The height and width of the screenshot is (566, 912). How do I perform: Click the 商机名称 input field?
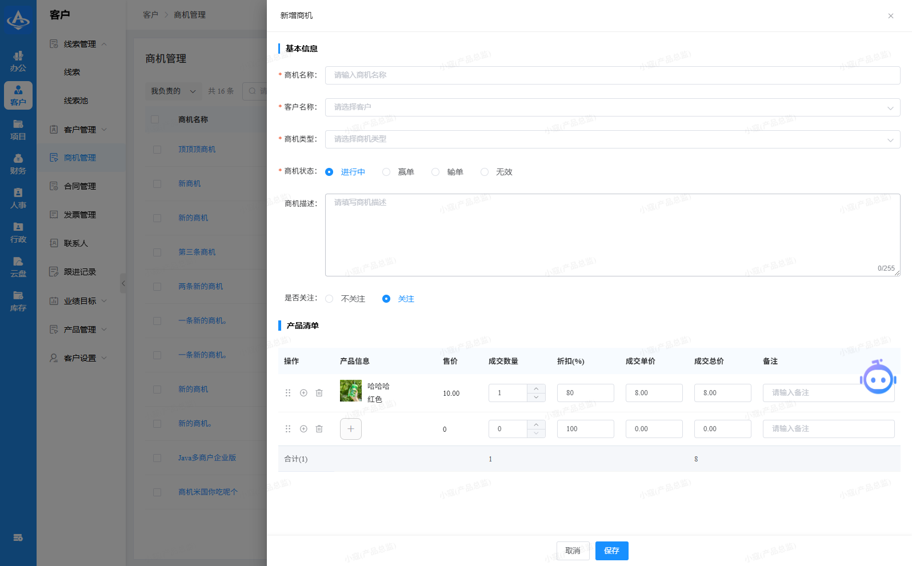click(612, 75)
